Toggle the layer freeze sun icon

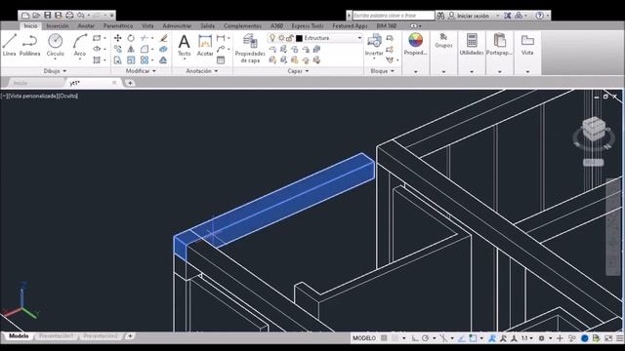(x=281, y=38)
